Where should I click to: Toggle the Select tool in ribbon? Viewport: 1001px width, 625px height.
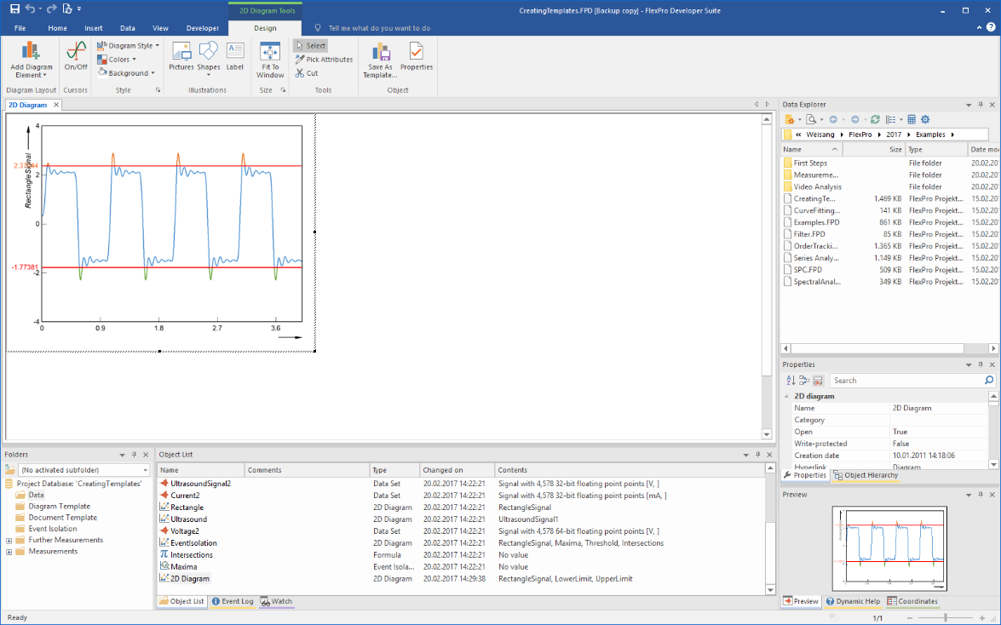(x=310, y=46)
